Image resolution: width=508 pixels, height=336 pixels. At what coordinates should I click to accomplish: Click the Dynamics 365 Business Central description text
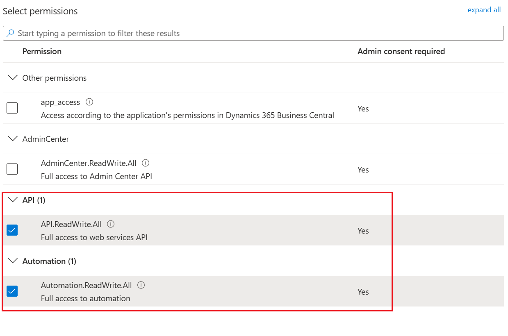(187, 115)
